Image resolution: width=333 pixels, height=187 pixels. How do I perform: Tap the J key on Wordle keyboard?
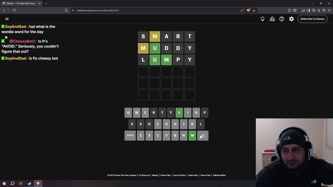coord(184,124)
